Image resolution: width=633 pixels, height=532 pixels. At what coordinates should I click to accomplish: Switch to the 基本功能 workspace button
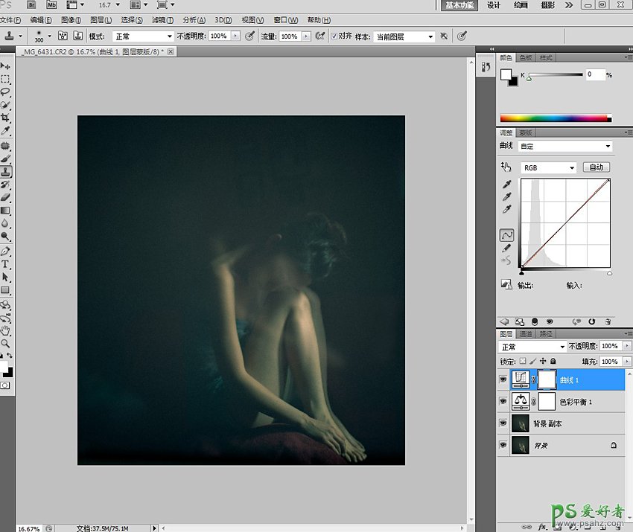point(459,5)
